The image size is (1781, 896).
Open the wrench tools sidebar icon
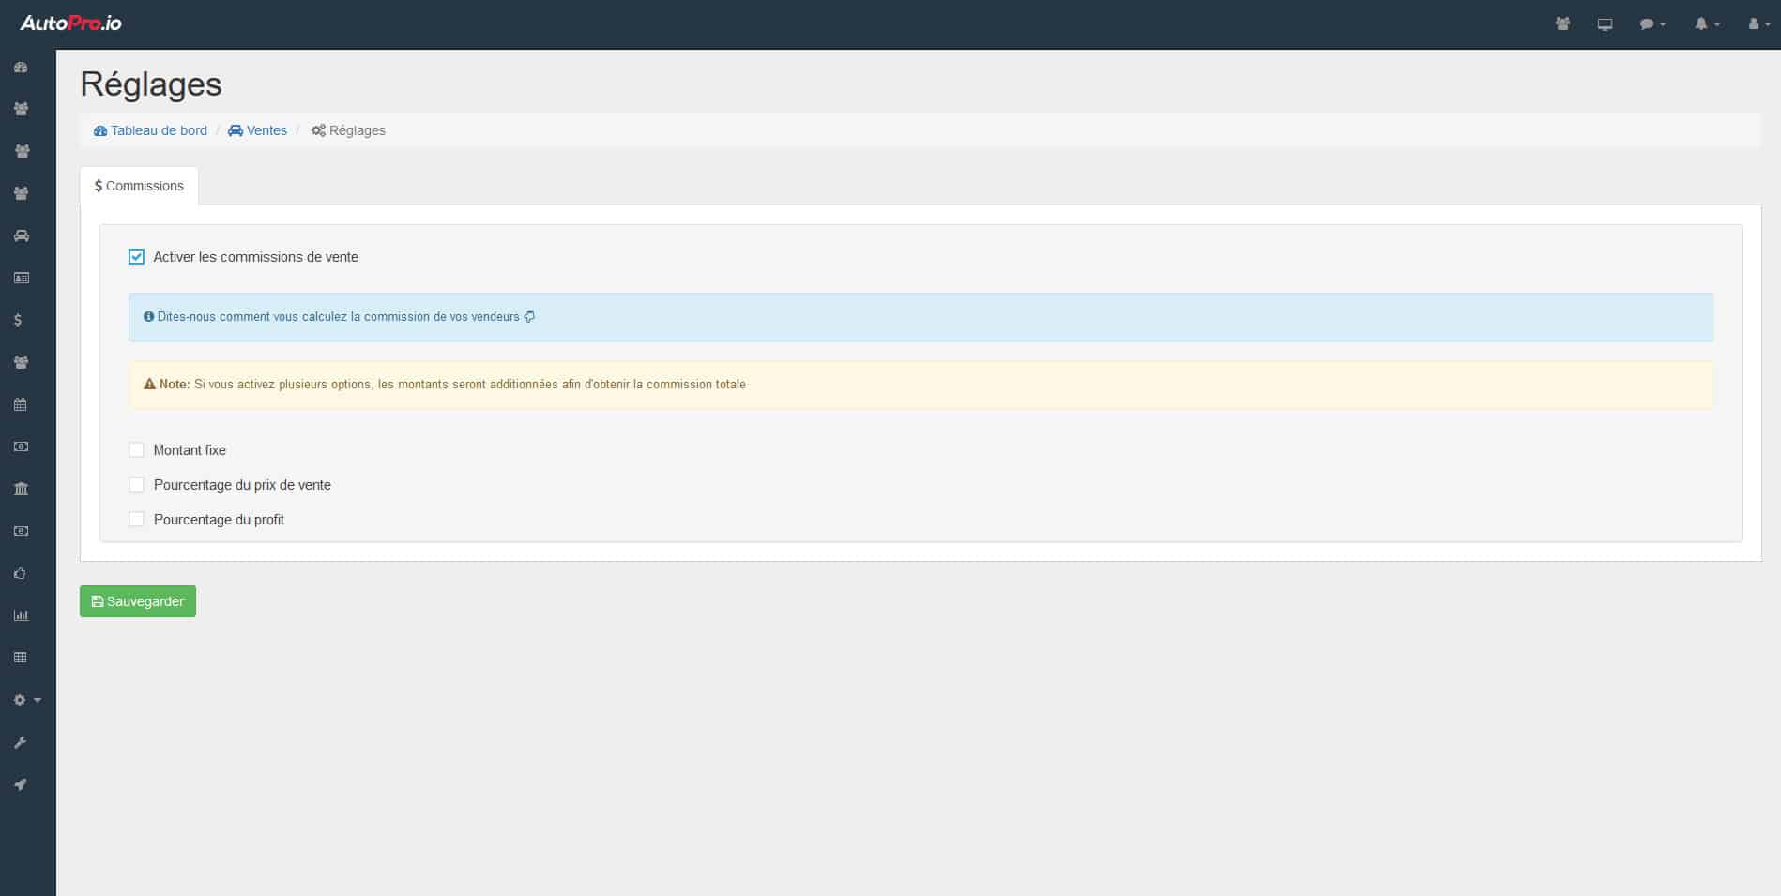pos(20,742)
